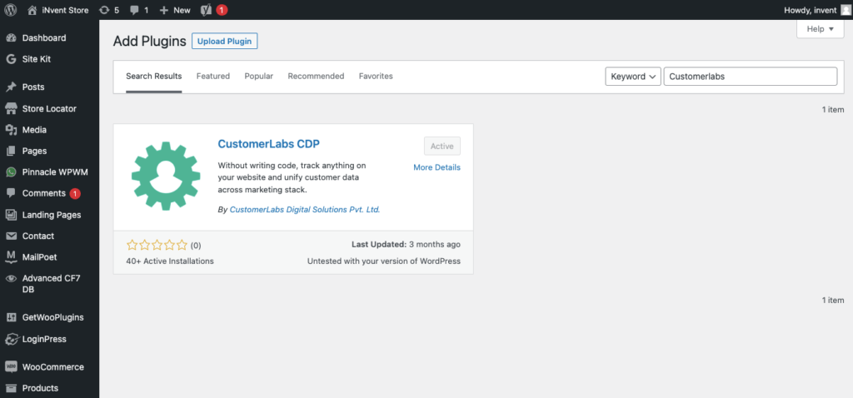Screen dimensions: 853x398
Task: Open the Products menu label
Action: (40, 388)
